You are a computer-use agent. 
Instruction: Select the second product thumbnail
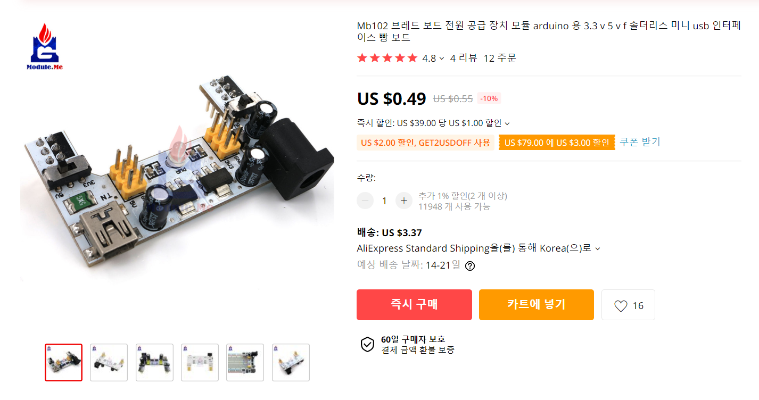(109, 362)
